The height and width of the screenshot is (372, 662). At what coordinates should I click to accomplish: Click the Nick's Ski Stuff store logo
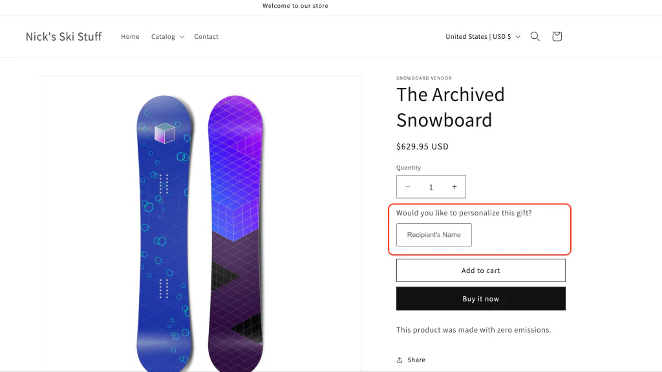pos(63,37)
